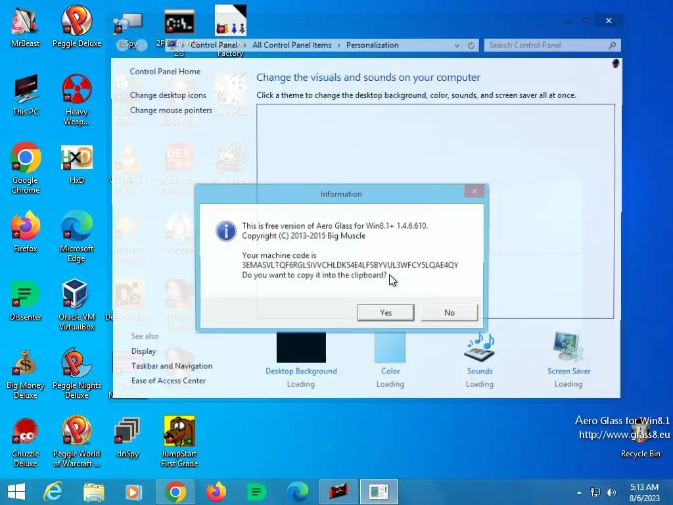Select the Dissenter desktop icon
Viewport: 673px width, 505px height.
click(26, 301)
